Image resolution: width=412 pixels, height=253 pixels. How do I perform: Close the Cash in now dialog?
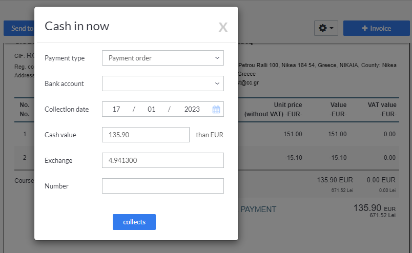[223, 27]
